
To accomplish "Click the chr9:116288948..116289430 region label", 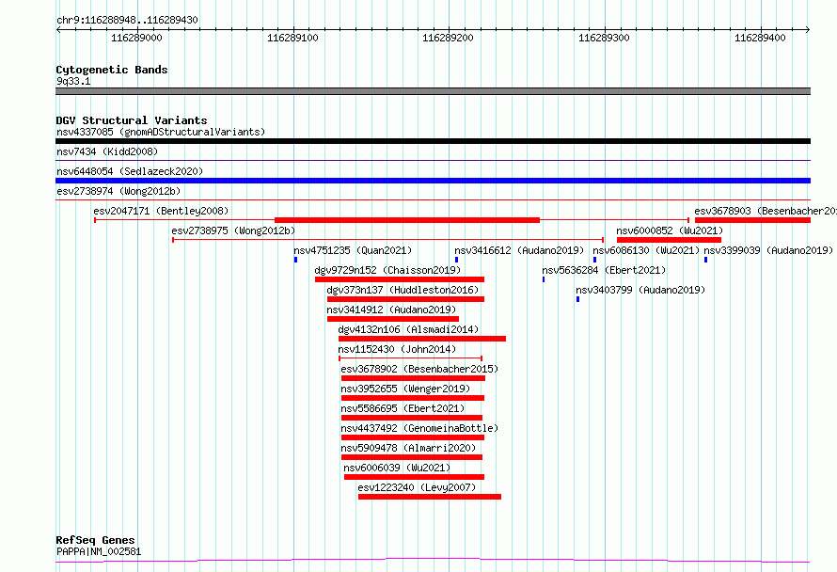I will [127, 20].
